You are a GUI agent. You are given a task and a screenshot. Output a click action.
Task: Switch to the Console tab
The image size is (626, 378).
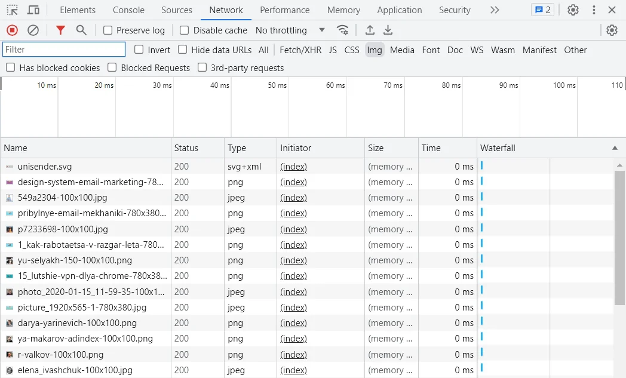click(x=128, y=10)
